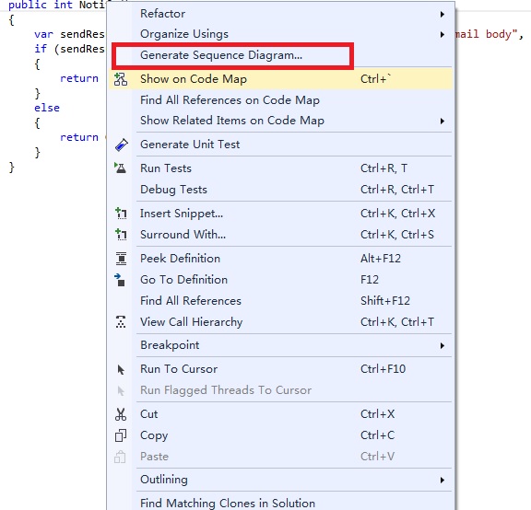The image size is (531, 510).
Task: Click the Cut scissors icon
Action: [121, 414]
